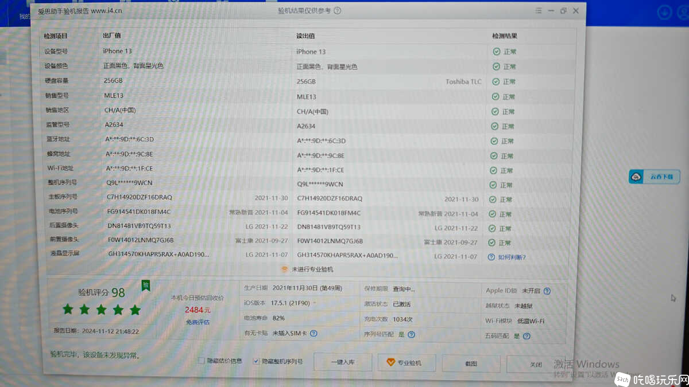Click the green 验 badge beside score

click(146, 286)
